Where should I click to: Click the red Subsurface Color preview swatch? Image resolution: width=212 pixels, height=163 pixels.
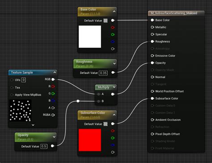(x=90, y=140)
